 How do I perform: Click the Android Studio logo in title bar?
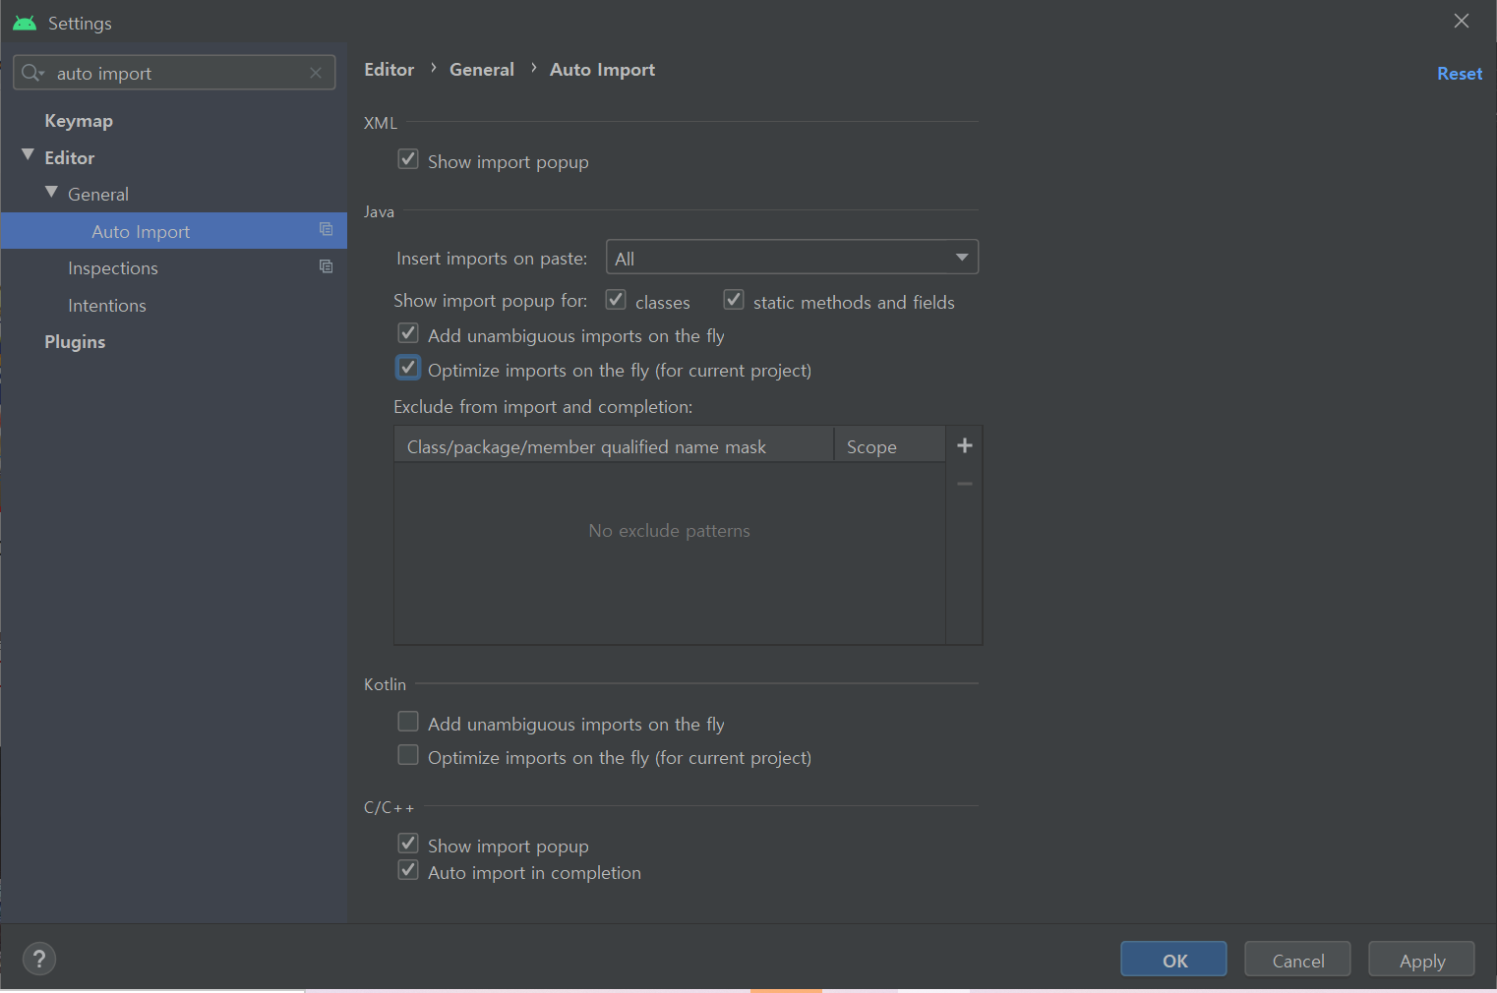(25, 23)
